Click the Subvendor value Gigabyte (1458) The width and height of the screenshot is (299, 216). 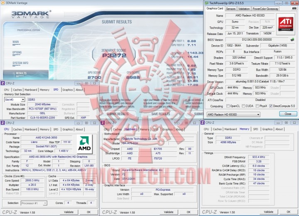tap(277, 45)
